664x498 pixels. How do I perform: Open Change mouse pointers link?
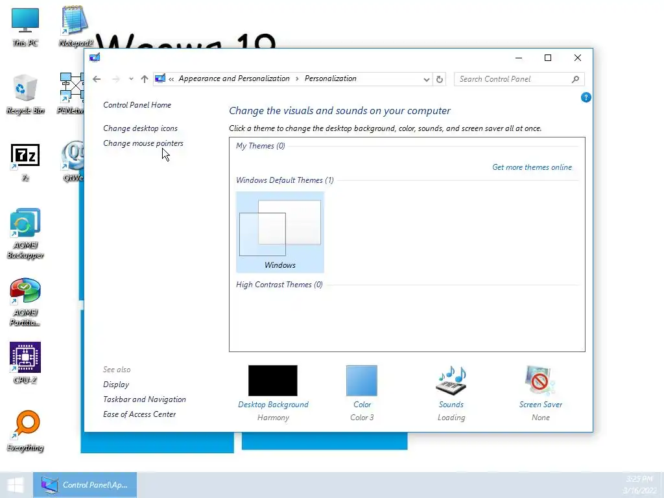143,143
